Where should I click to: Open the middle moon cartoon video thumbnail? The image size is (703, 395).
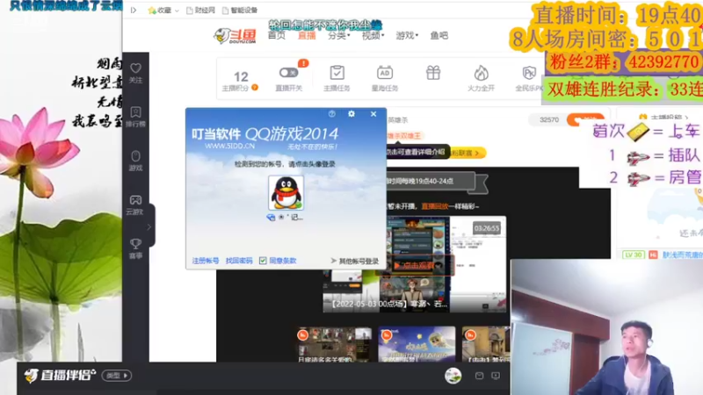click(x=417, y=344)
